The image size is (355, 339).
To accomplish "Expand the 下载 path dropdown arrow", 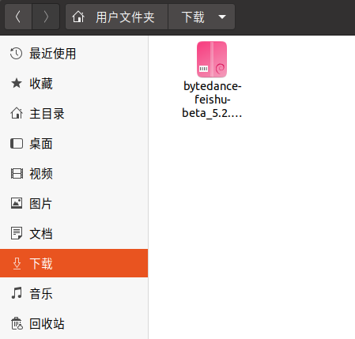I will click(222, 17).
